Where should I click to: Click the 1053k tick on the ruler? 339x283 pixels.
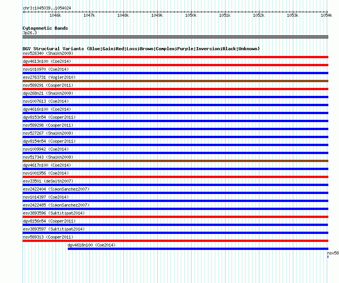coord(293,15)
